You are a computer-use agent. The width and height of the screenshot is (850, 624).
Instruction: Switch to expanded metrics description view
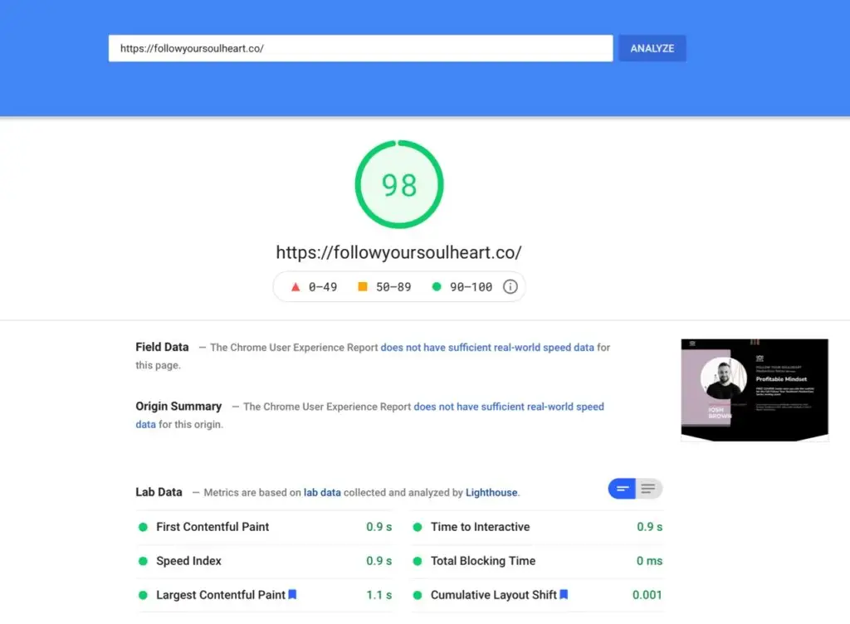point(648,489)
